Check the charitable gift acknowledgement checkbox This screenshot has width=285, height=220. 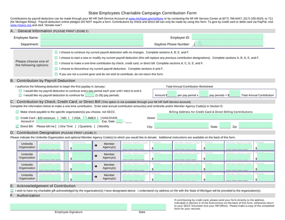(12, 191)
